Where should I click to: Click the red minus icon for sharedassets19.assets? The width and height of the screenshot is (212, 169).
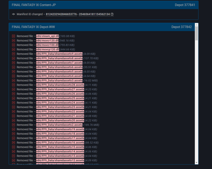point(14,129)
